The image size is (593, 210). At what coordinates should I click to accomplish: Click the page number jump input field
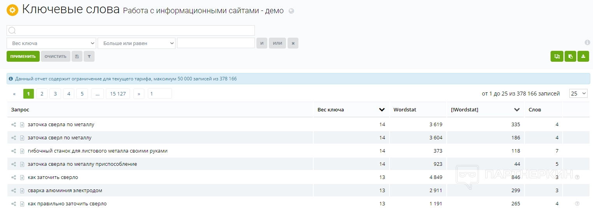tap(160, 94)
